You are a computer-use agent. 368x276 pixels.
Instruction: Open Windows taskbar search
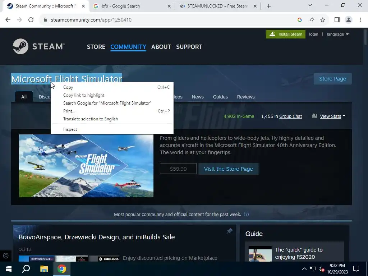pos(26,269)
